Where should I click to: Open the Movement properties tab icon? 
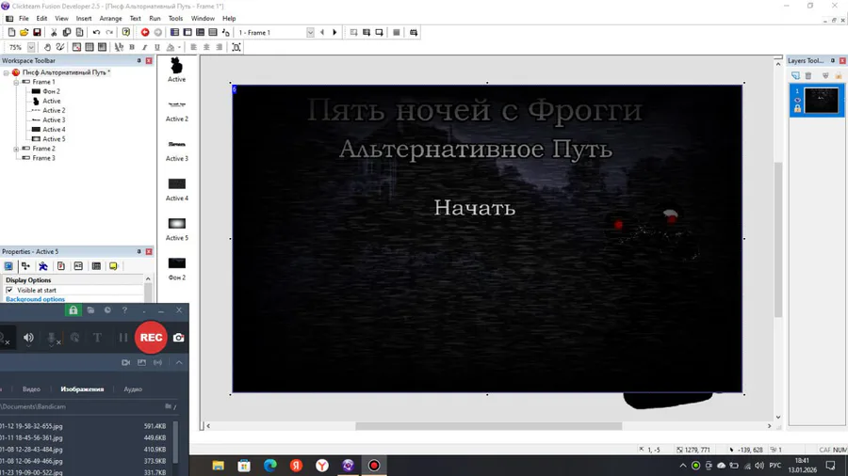pos(43,266)
